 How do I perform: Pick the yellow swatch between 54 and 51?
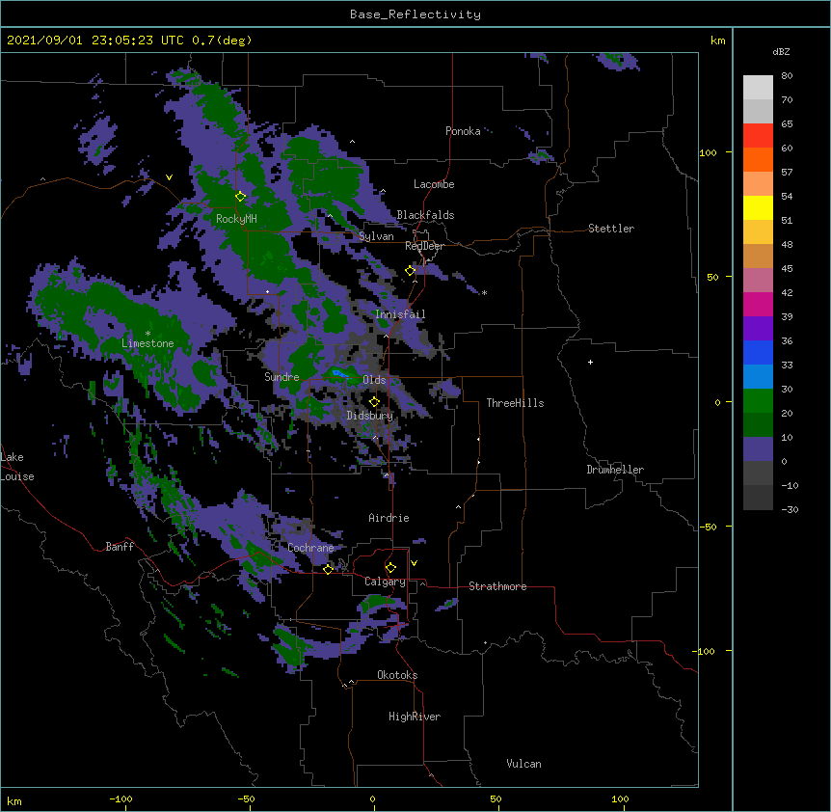pyautogui.click(x=758, y=207)
